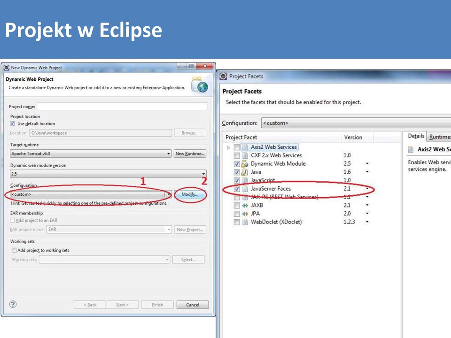Click the Project name input field

pos(122,107)
